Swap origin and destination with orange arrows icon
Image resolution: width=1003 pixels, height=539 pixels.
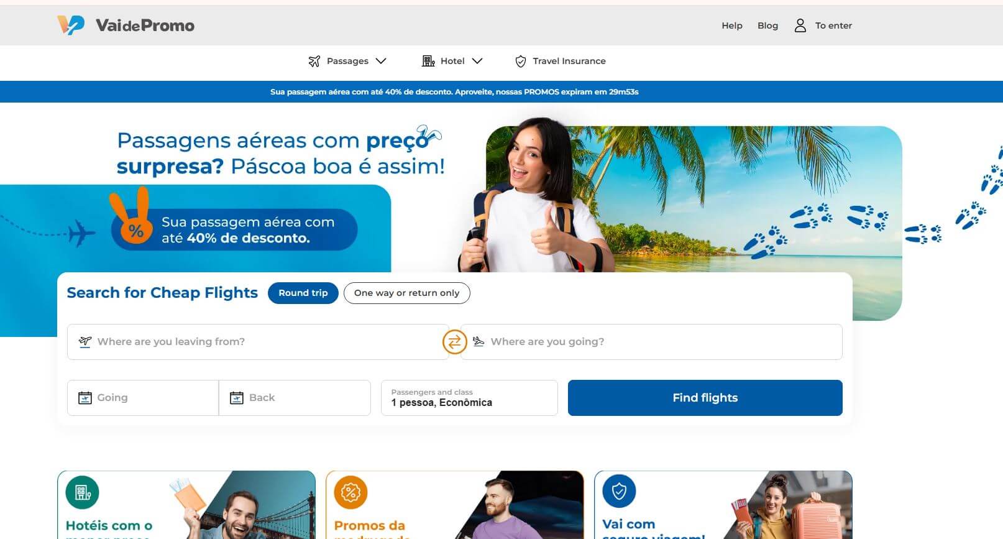tap(455, 342)
